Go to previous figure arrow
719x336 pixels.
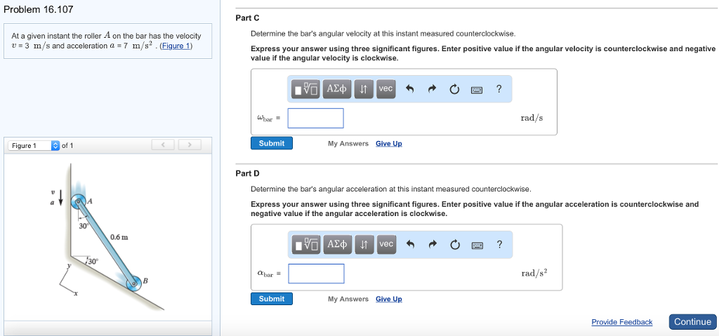pos(163,145)
